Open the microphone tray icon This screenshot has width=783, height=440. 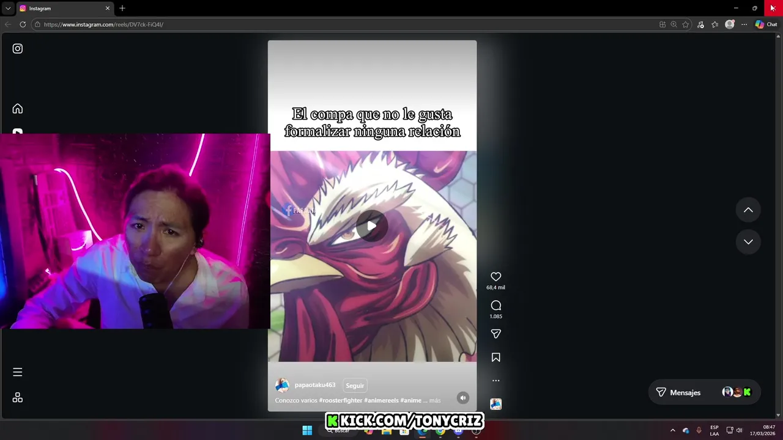click(x=699, y=430)
